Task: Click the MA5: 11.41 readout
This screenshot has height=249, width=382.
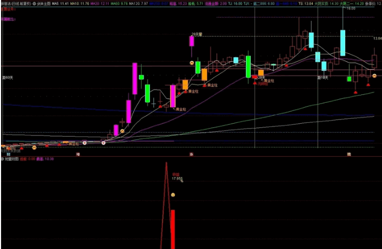Action: pos(61,4)
